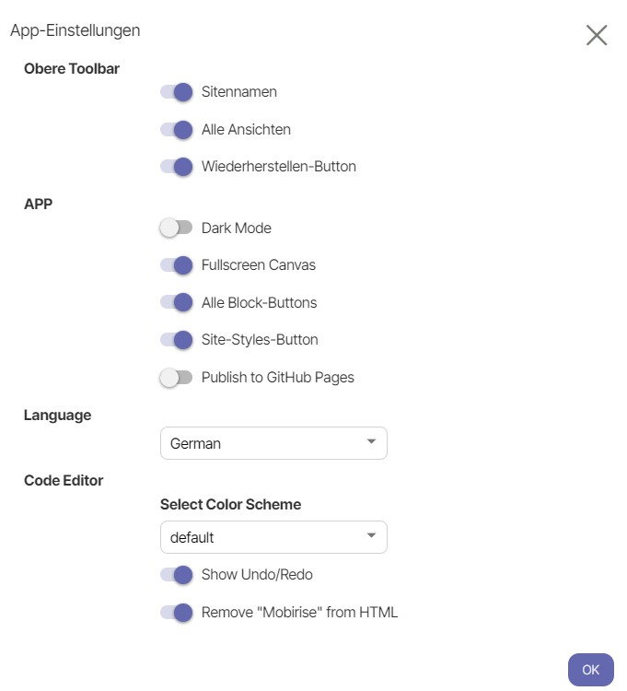
Task: Switch off Alle Block-Buttons
Action: pyautogui.click(x=176, y=302)
